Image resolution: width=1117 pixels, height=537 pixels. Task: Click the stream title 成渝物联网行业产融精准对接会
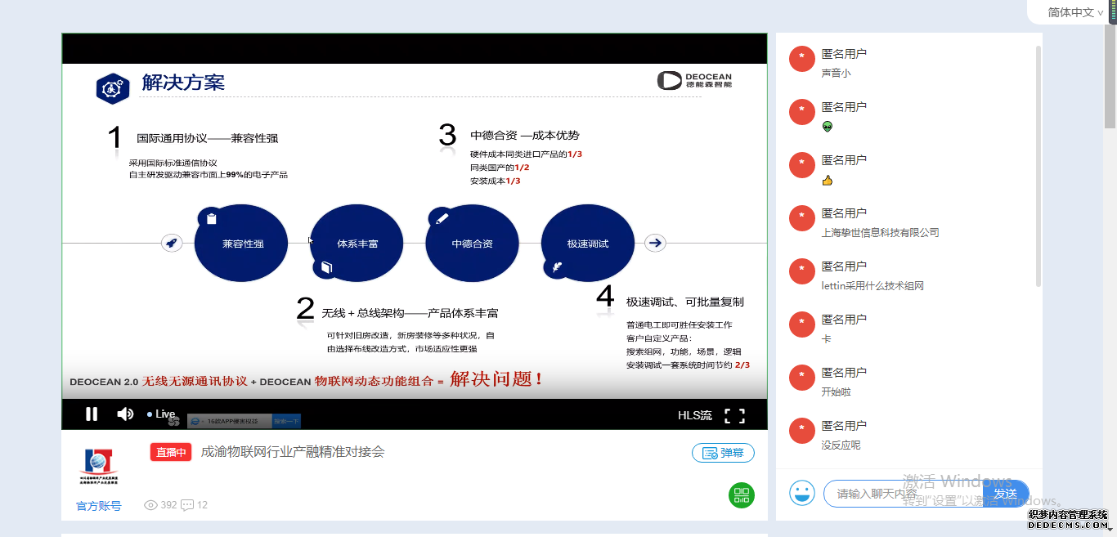pyautogui.click(x=293, y=452)
